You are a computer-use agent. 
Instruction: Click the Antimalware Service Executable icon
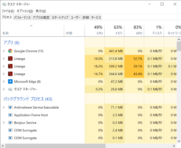(x=10, y=107)
